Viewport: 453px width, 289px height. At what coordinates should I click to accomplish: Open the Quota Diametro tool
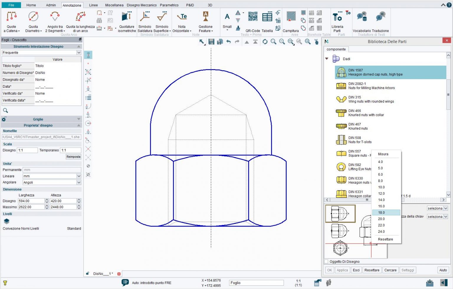click(x=33, y=21)
